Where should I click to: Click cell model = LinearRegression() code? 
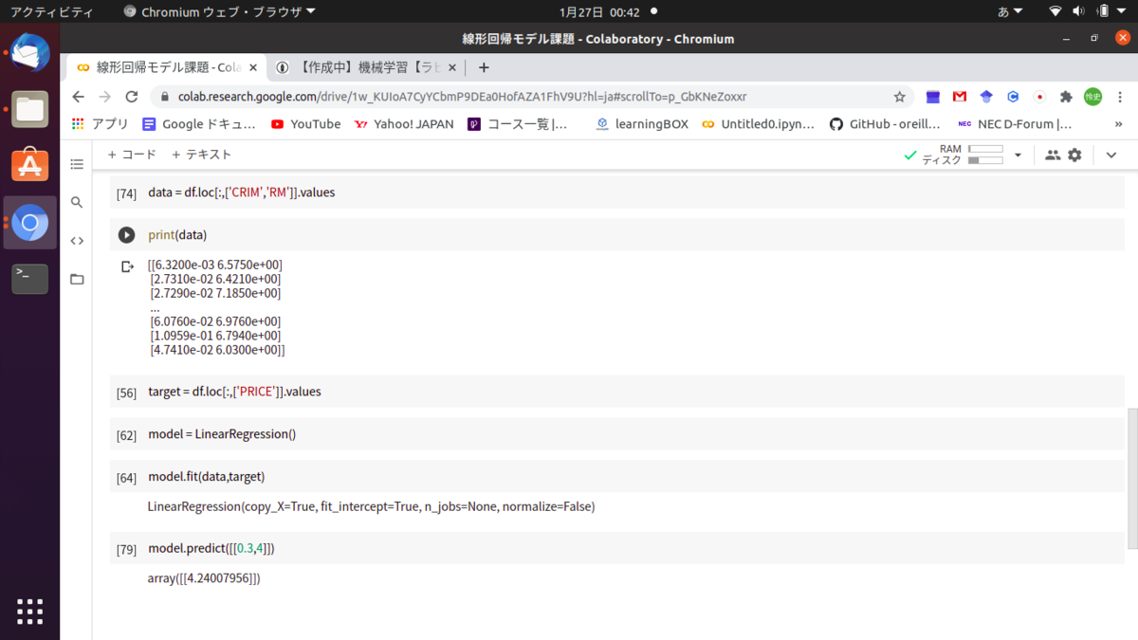(222, 434)
